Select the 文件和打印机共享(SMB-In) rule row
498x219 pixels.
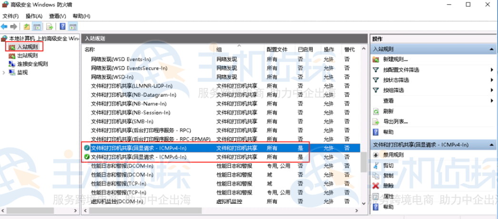click(x=222, y=121)
